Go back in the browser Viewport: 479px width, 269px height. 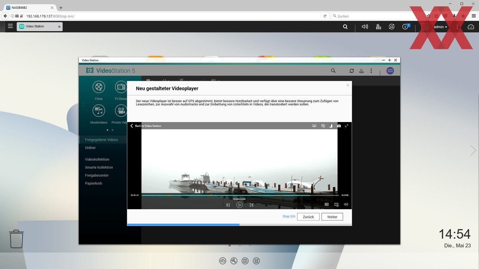point(5,16)
